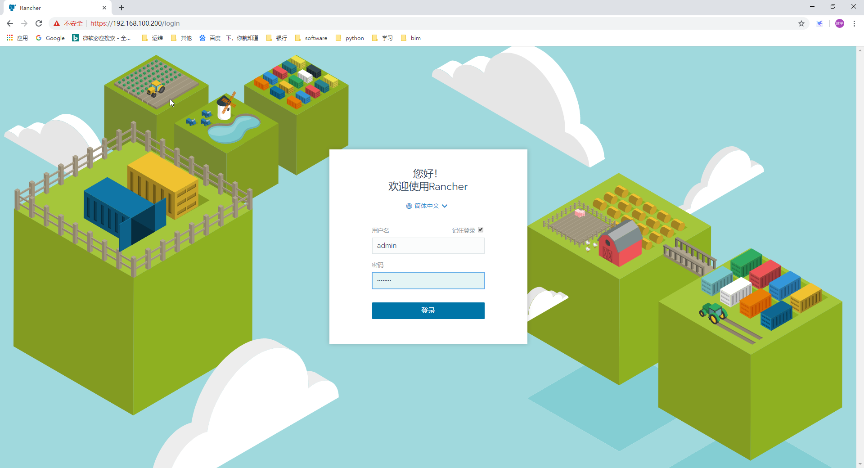Open the Chrome three-dot menu

pos(854,23)
